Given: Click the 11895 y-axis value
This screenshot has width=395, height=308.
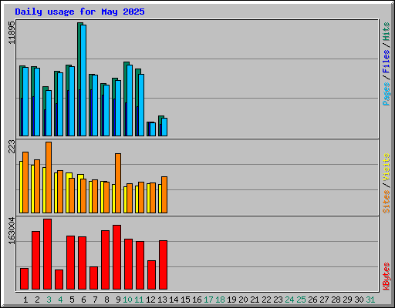Looking at the screenshot, I should click(x=12, y=32).
